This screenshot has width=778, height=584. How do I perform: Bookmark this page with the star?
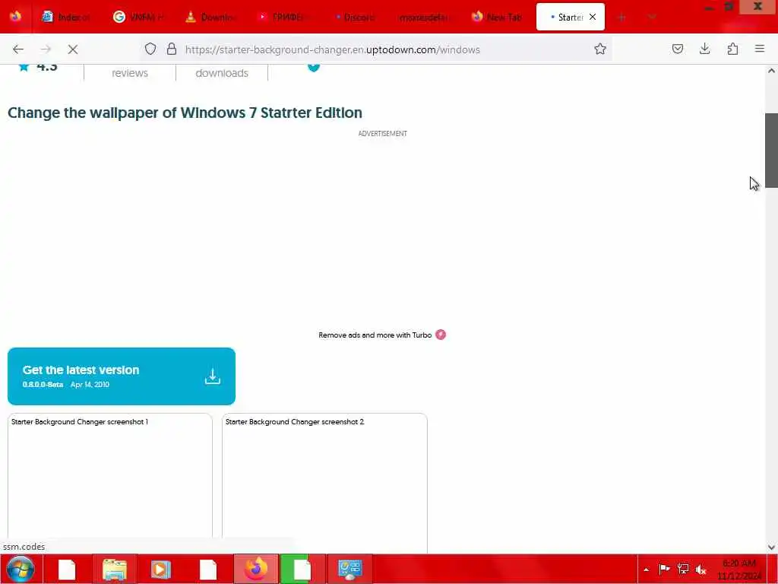coord(600,49)
